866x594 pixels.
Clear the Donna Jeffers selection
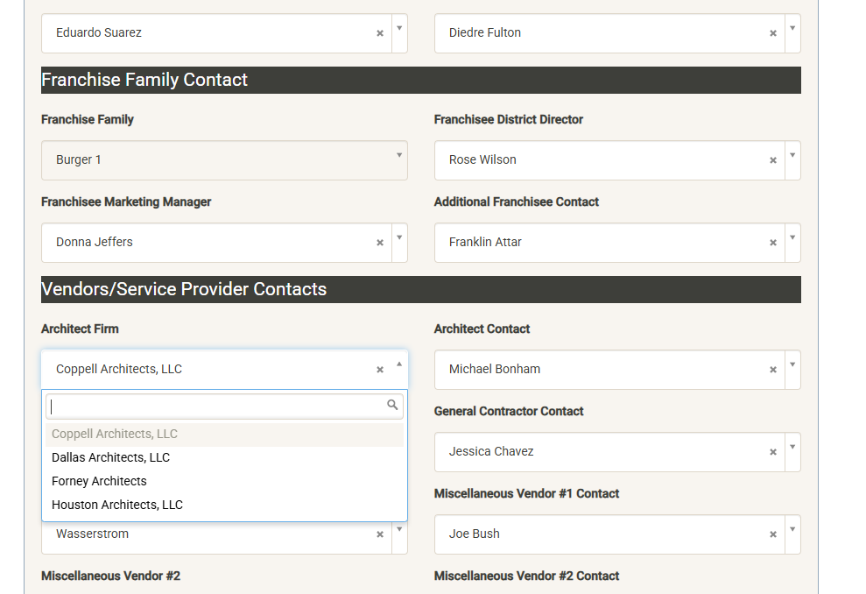tap(380, 243)
